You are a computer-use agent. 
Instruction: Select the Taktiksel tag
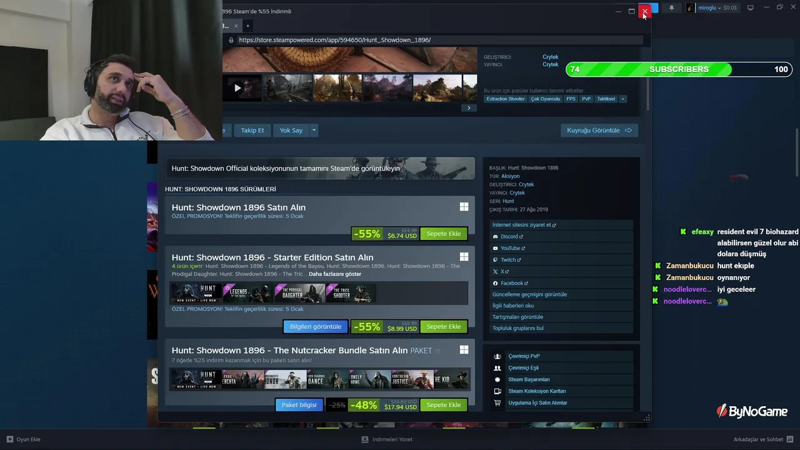606,99
